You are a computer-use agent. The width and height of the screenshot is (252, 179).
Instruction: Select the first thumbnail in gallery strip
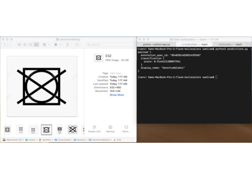tap(7, 130)
